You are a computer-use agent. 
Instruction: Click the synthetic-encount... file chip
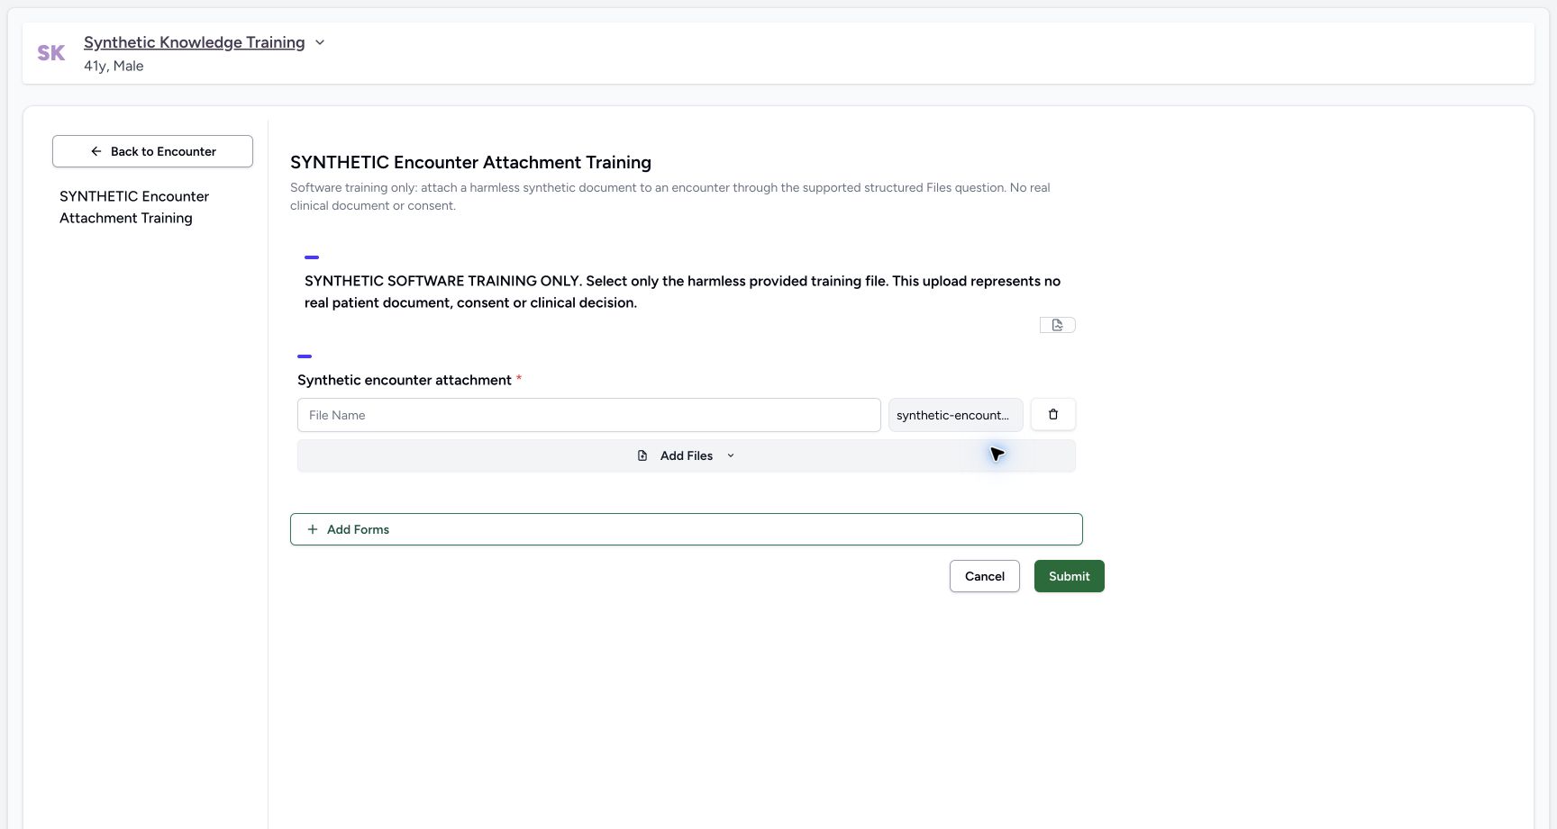click(x=955, y=415)
